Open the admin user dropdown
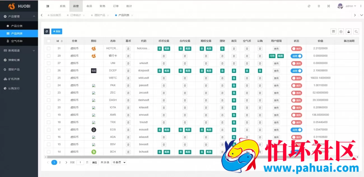Image resolution: width=364 pixels, height=177 pixels. point(351,6)
